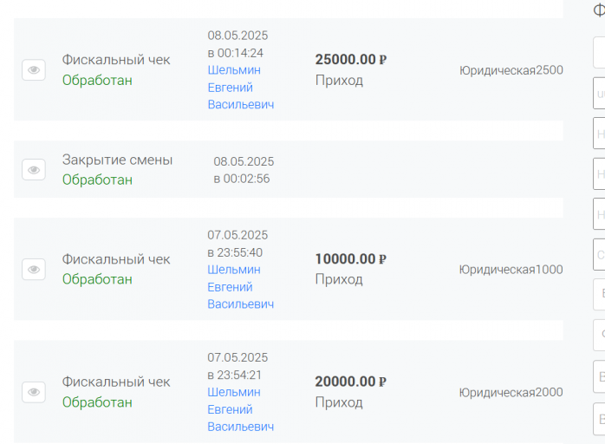View details of Закрытие смены entry via eye icon

(x=34, y=169)
